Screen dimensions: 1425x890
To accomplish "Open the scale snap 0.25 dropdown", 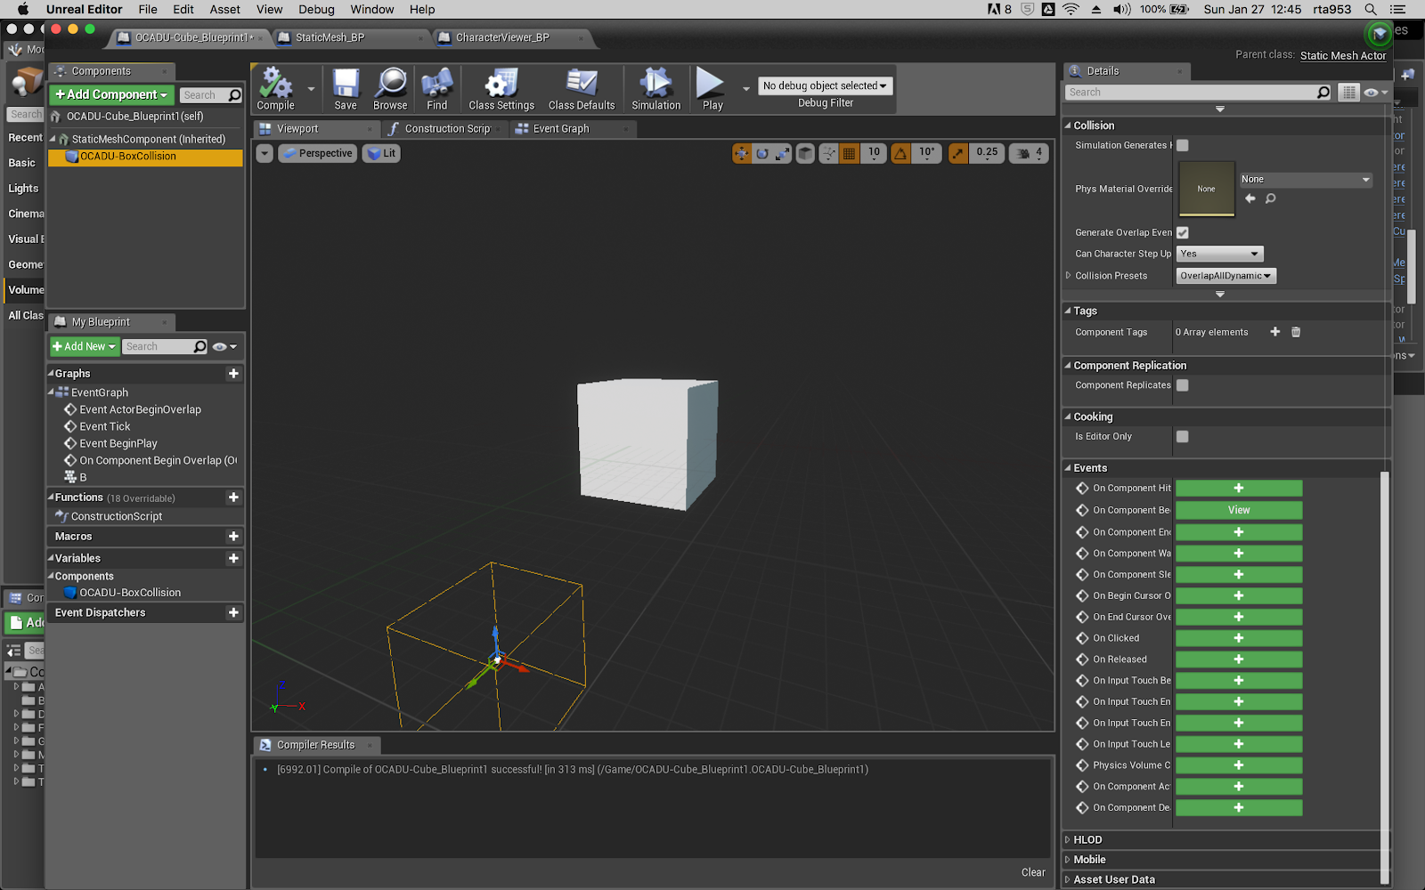I will pos(987,154).
